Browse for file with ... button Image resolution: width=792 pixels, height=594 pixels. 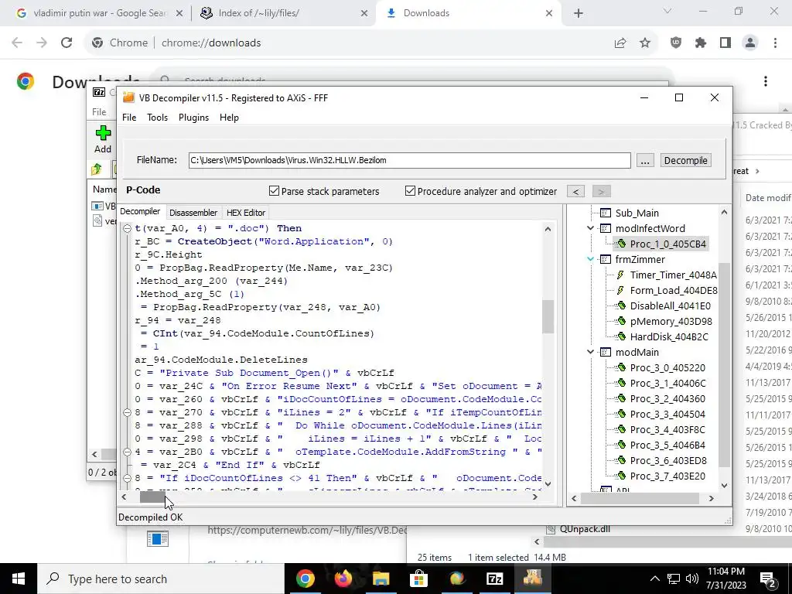coord(645,161)
